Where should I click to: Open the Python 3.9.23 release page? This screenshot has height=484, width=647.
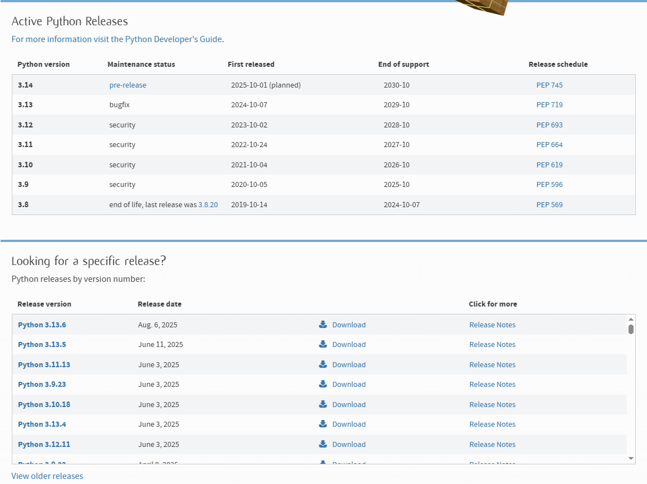point(42,385)
